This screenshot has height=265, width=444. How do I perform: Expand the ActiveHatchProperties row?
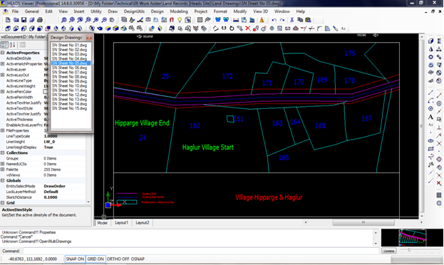pyautogui.click(x=3, y=64)
